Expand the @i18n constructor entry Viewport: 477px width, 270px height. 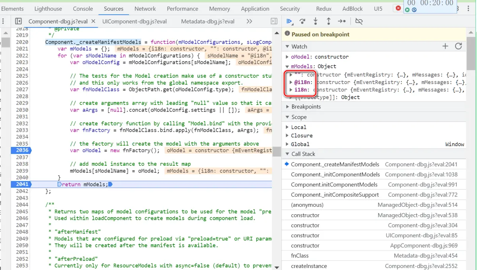tap(291, 82)
